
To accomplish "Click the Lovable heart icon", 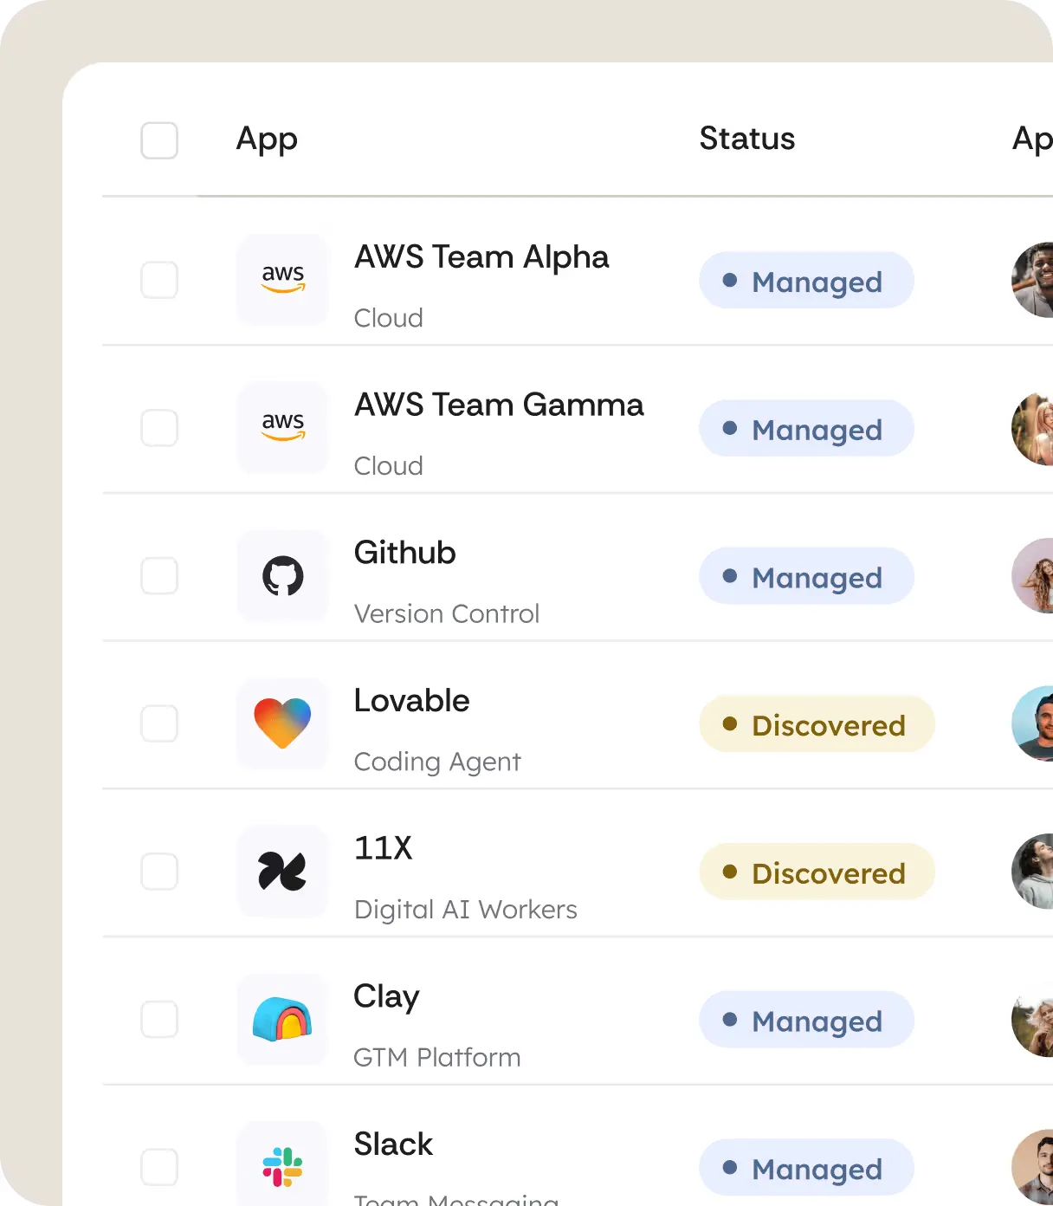I will [282, 723].
